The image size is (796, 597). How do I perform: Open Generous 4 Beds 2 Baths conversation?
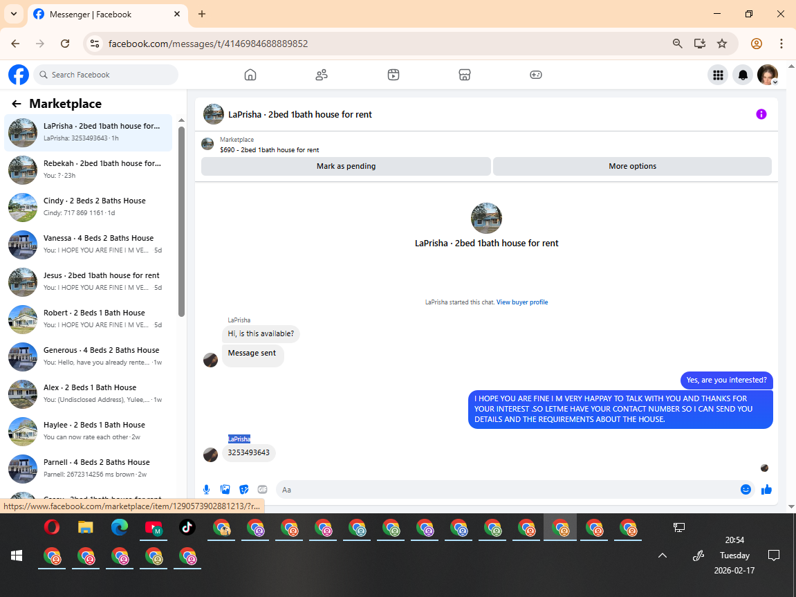pos(89,356)
